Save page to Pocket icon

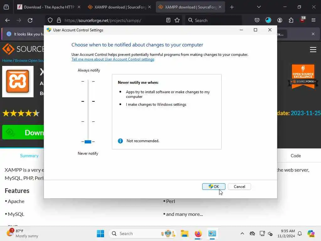(257, 20)
